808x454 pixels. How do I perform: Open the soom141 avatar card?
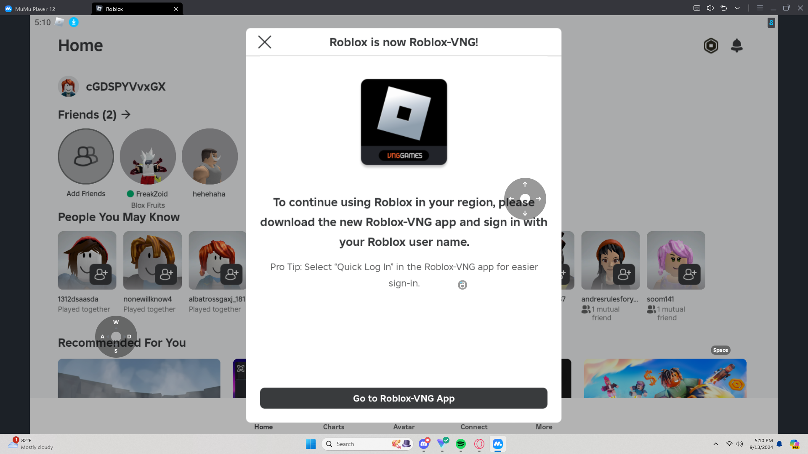pyautogui.click(x=676, y=260)
